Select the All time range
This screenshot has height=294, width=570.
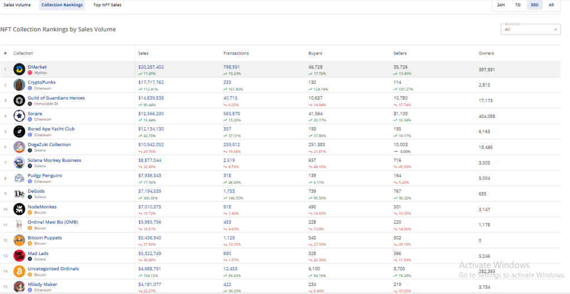tap(552, 5)
